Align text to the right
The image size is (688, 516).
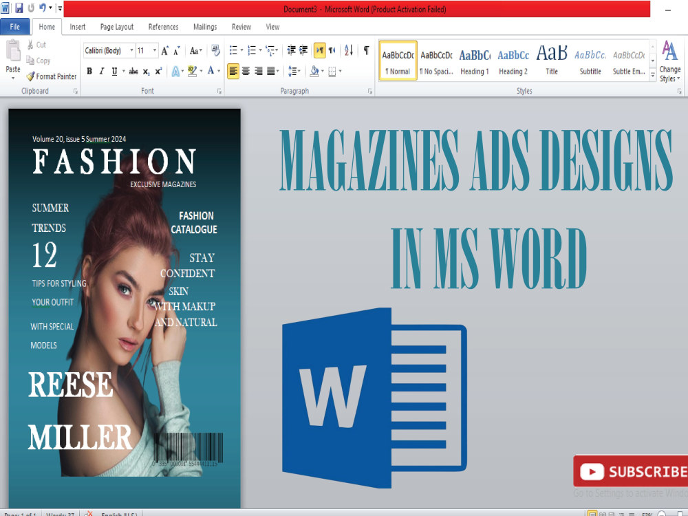(x=259, y=71)
